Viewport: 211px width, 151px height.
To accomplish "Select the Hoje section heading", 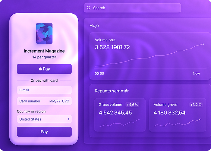I will click(x=94, y=26).
